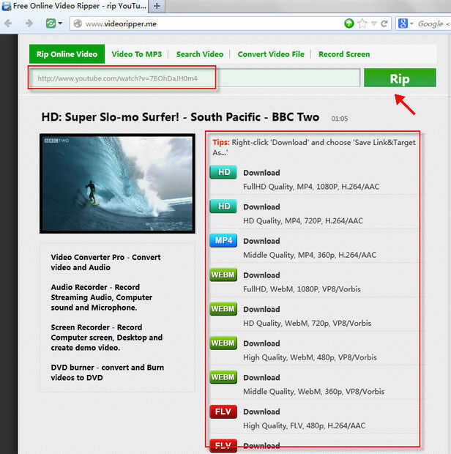Open Video Converter Pro link
Screen dimensions: 451x454
[105, 262]
